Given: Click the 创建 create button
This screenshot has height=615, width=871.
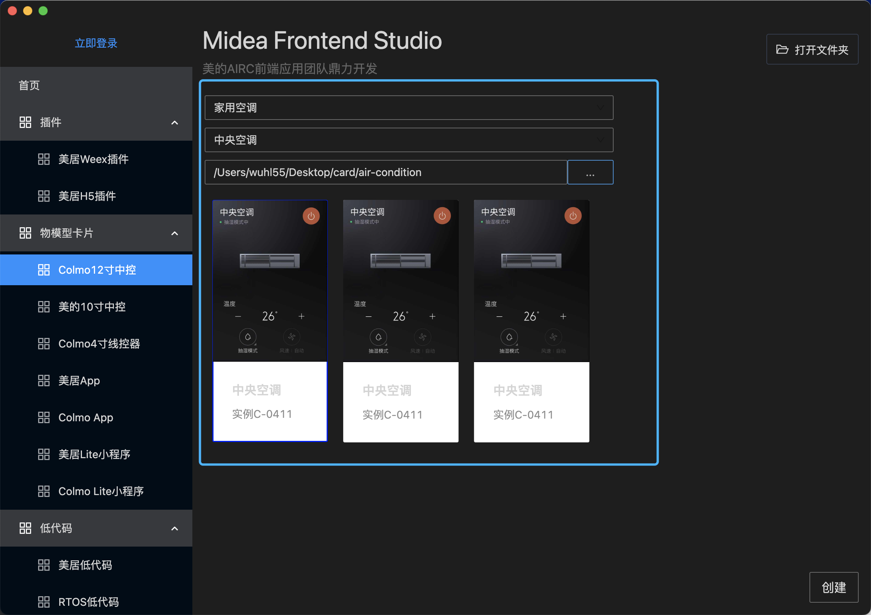Looking at the screenshot, I should pyautogui.click(x=834, y=587).
